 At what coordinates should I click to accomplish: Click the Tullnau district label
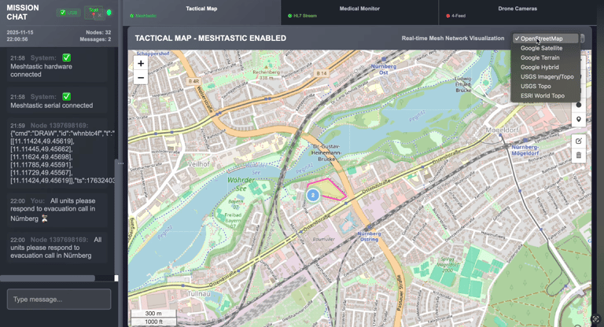click(199, 293)
